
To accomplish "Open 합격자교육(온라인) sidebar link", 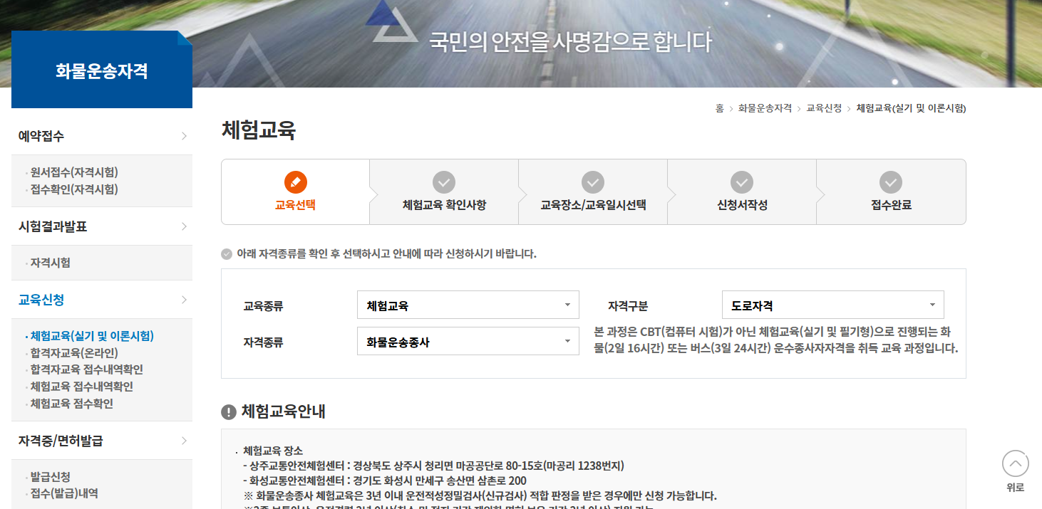I will [x=73, y=353].
